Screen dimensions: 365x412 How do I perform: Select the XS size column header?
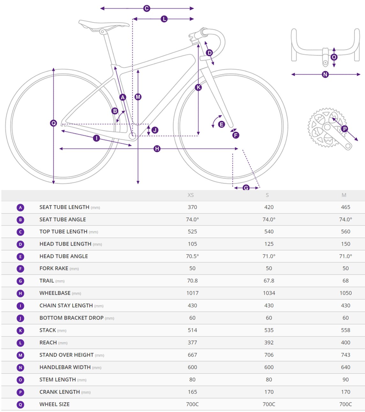(190, 195)
